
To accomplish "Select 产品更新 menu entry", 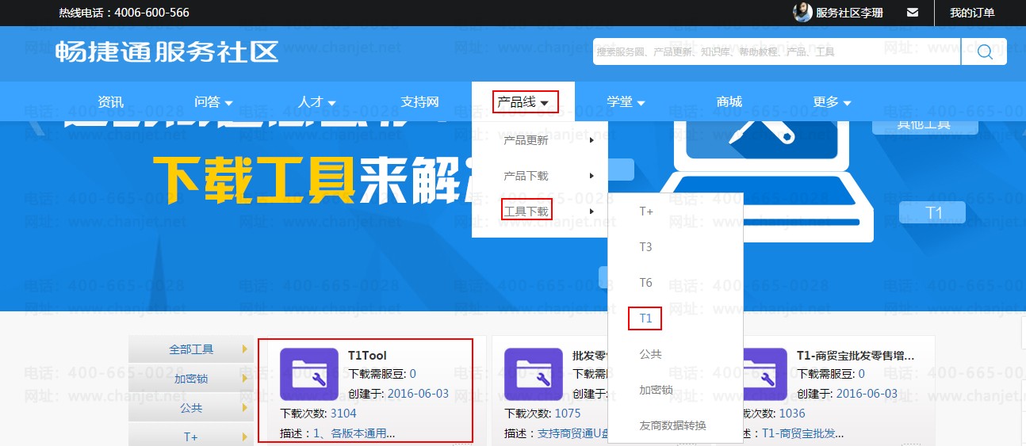I will pyautogui.click(x=526, y=140).
